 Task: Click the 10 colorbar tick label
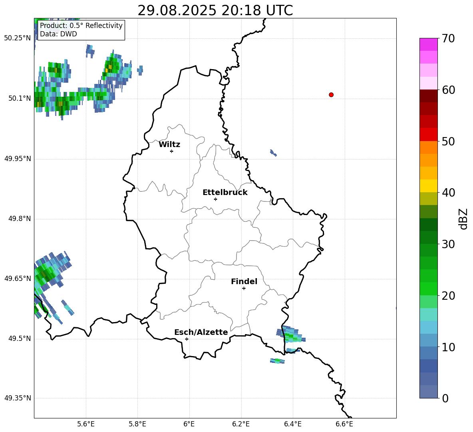pos(448,347)
